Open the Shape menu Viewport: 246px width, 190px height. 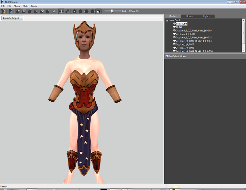tap(17, 6)
